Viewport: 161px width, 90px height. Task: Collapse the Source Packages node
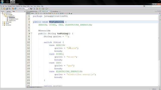(3, 14)
